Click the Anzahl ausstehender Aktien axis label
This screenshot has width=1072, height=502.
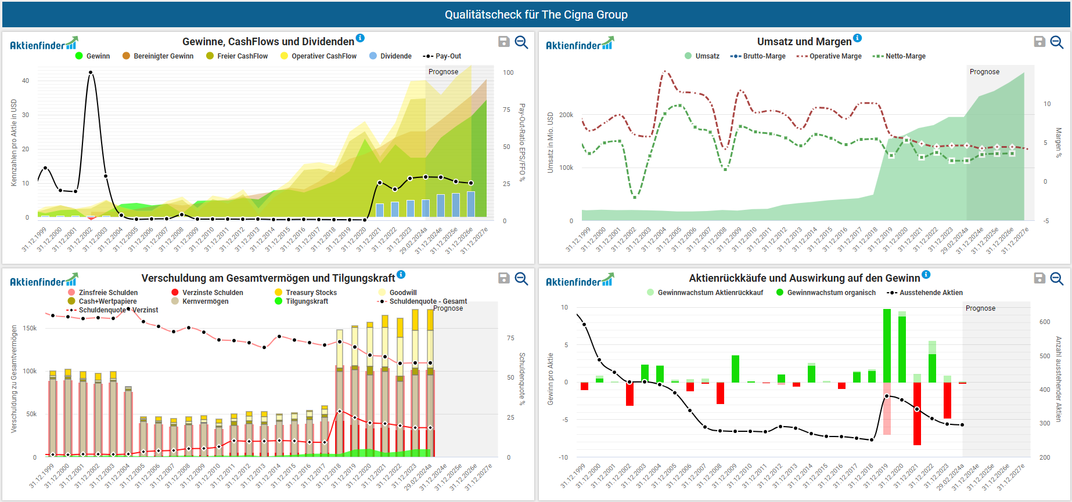[1058, 379]
